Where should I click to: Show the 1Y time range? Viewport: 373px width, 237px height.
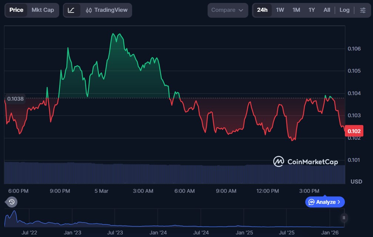[312, 10]
